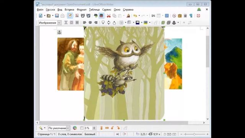Flip image horizontally
245x138 pixels.
click(107, 128)
